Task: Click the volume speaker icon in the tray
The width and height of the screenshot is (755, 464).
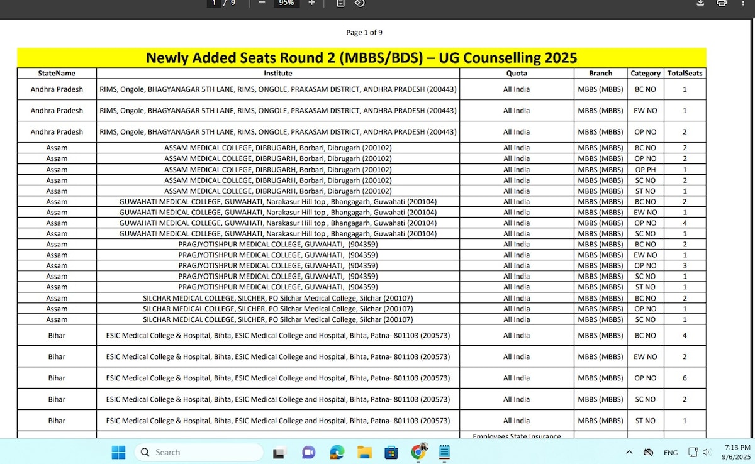Action: click(707, 452)
